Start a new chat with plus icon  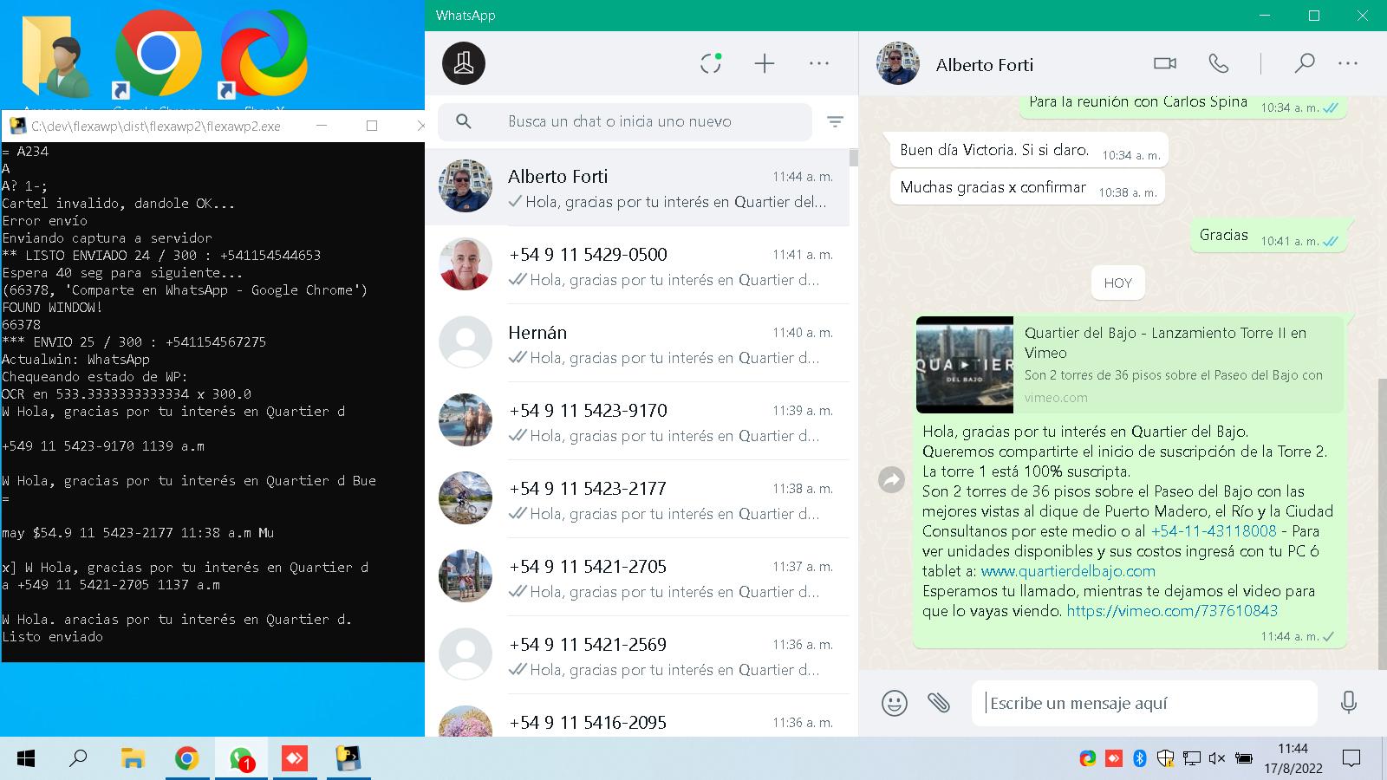coord(765,63)
